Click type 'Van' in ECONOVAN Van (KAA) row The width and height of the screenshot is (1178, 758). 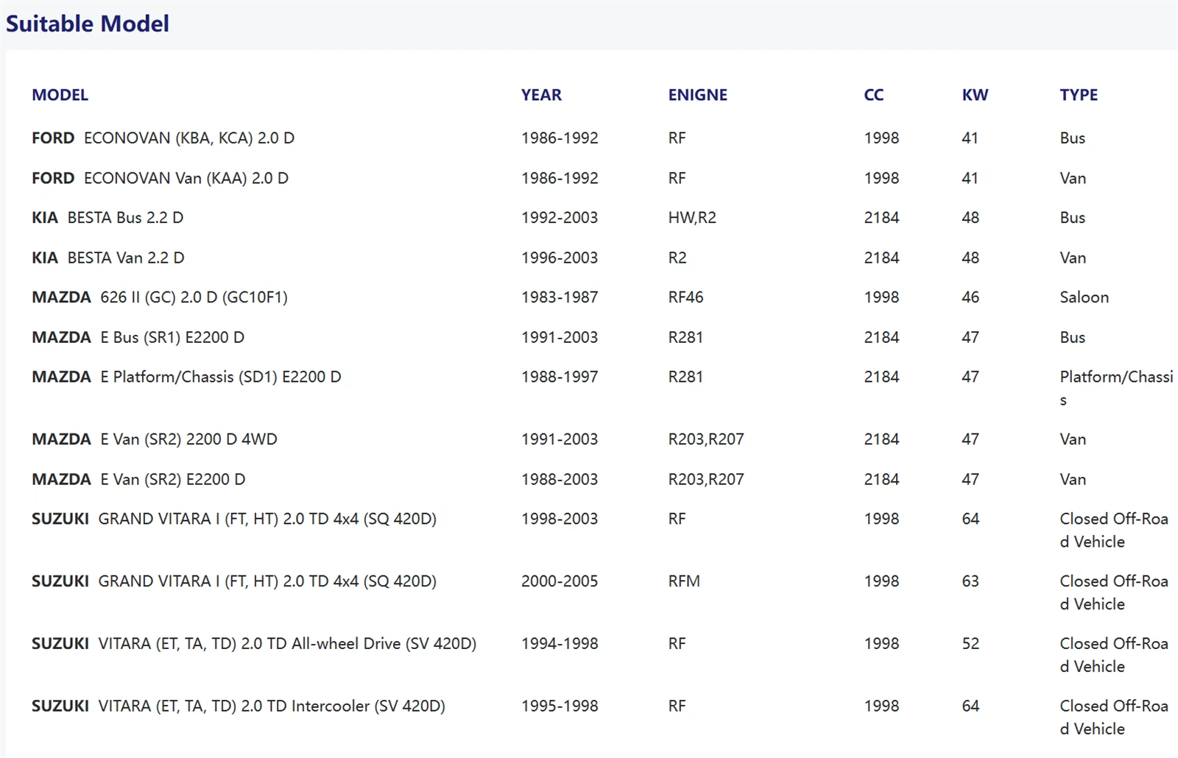tap(1073, 178)
